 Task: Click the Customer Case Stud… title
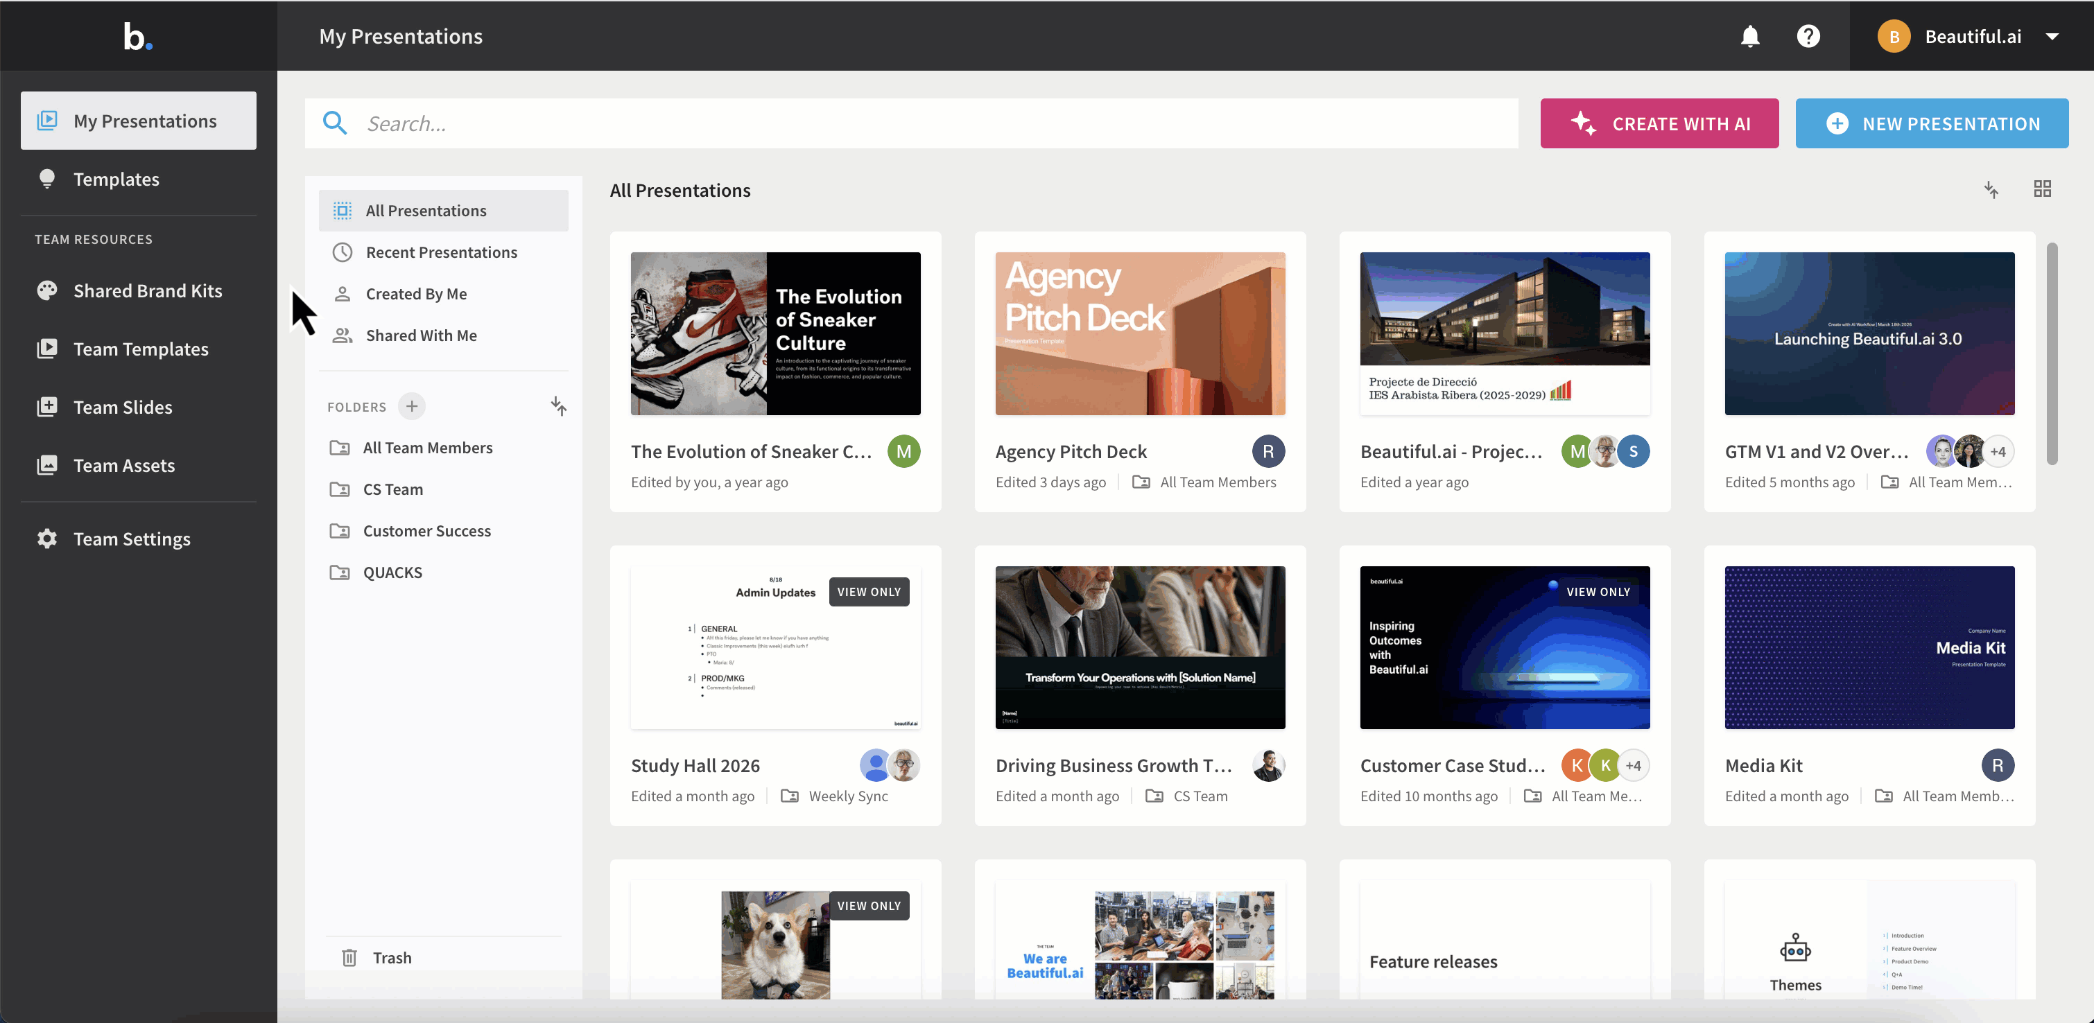(x=1453, y=765)
